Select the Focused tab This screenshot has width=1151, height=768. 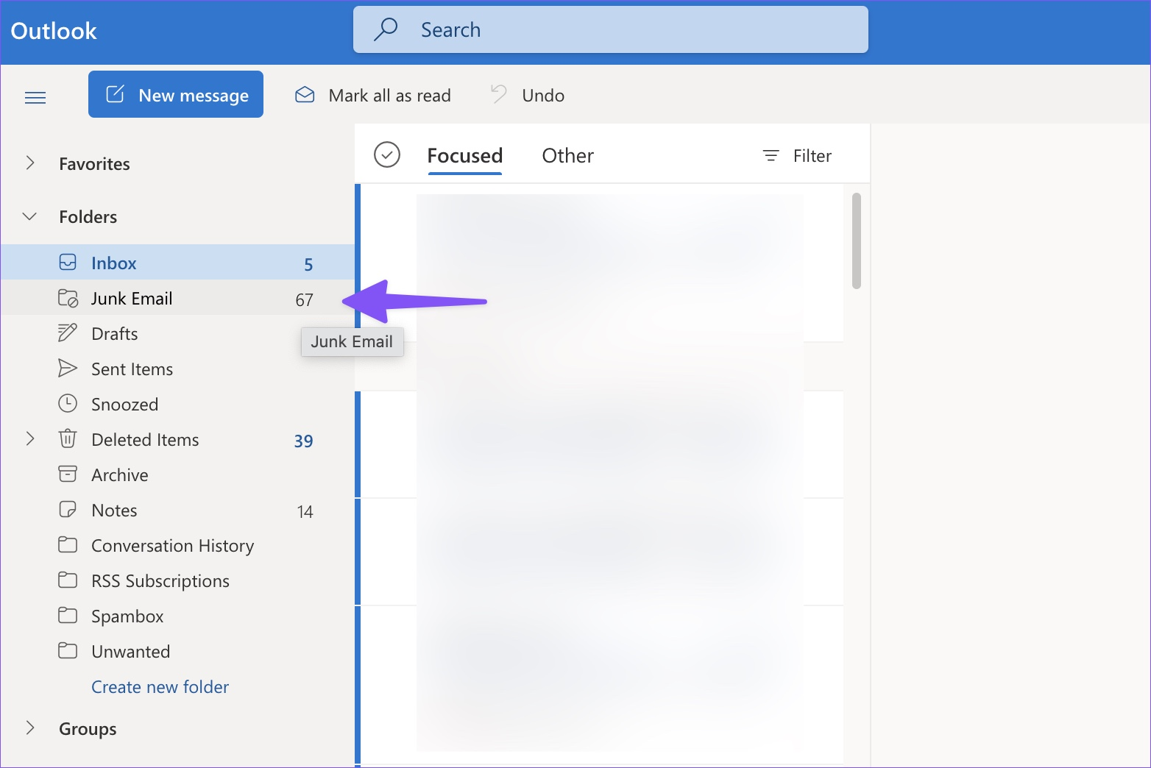pyautogui.click(x=465, y=156)
